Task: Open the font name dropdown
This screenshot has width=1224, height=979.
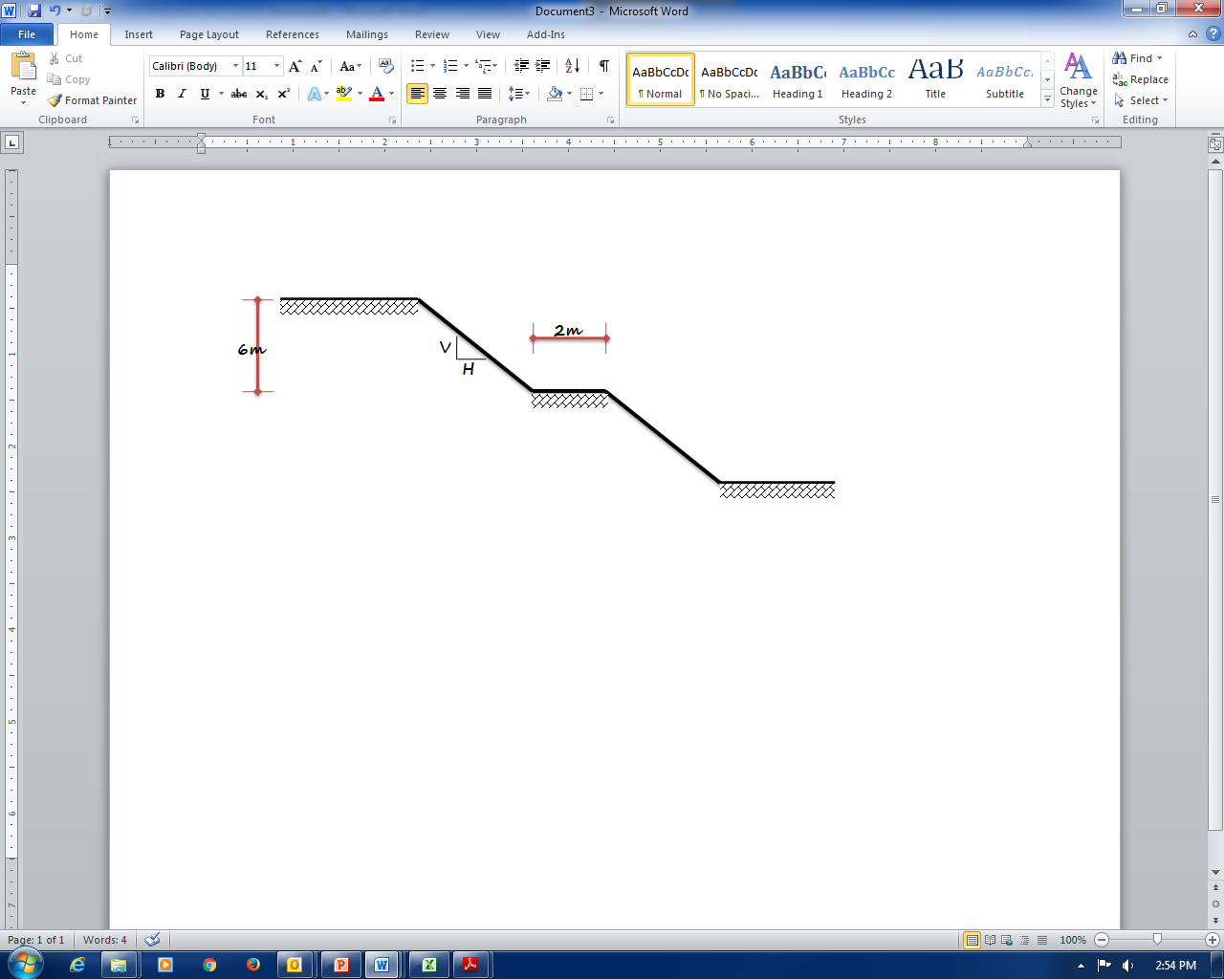Action: 235,66
